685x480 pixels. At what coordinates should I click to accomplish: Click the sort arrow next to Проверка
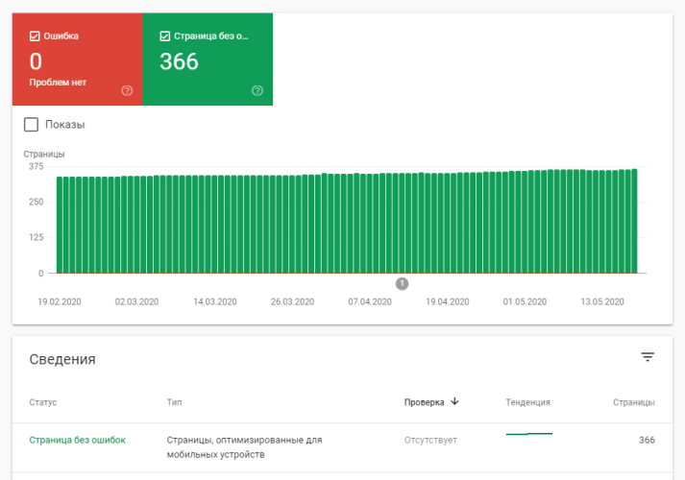[x=454, y=401]
